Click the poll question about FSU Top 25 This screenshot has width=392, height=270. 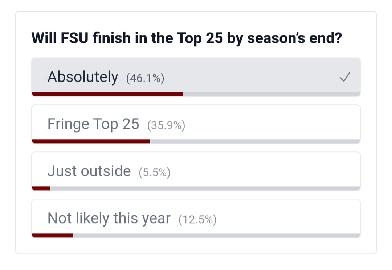coord(187,38)
